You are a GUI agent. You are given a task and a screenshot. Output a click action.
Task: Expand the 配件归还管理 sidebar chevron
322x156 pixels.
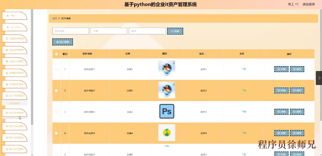(x=24, y=149)
